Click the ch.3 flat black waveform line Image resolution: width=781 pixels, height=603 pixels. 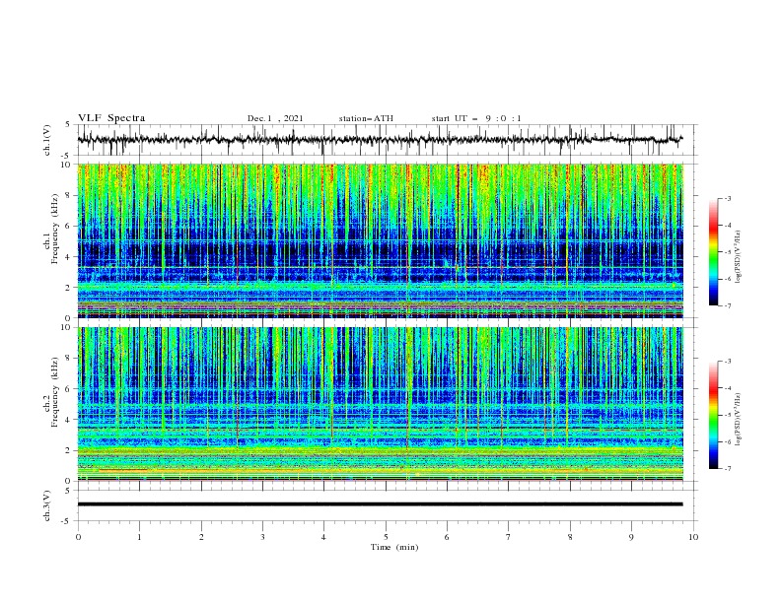[x=380, y=504]
